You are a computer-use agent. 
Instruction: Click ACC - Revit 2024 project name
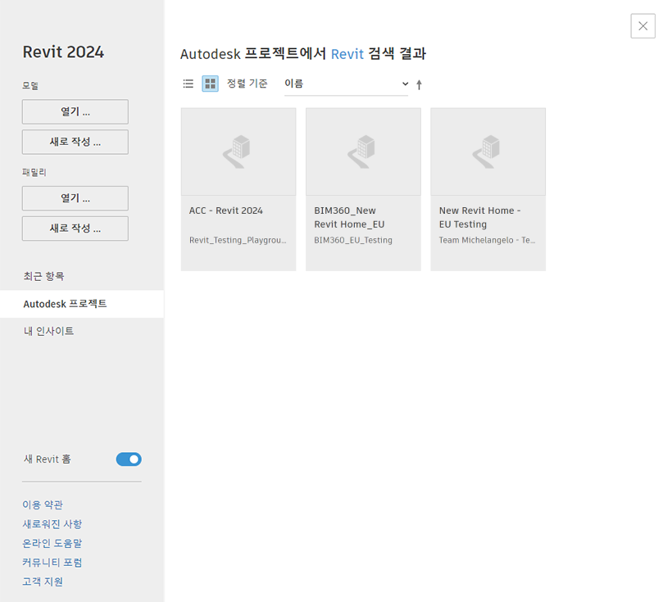point(226,210)
